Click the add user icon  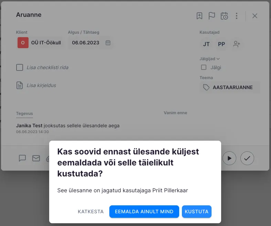237,44
